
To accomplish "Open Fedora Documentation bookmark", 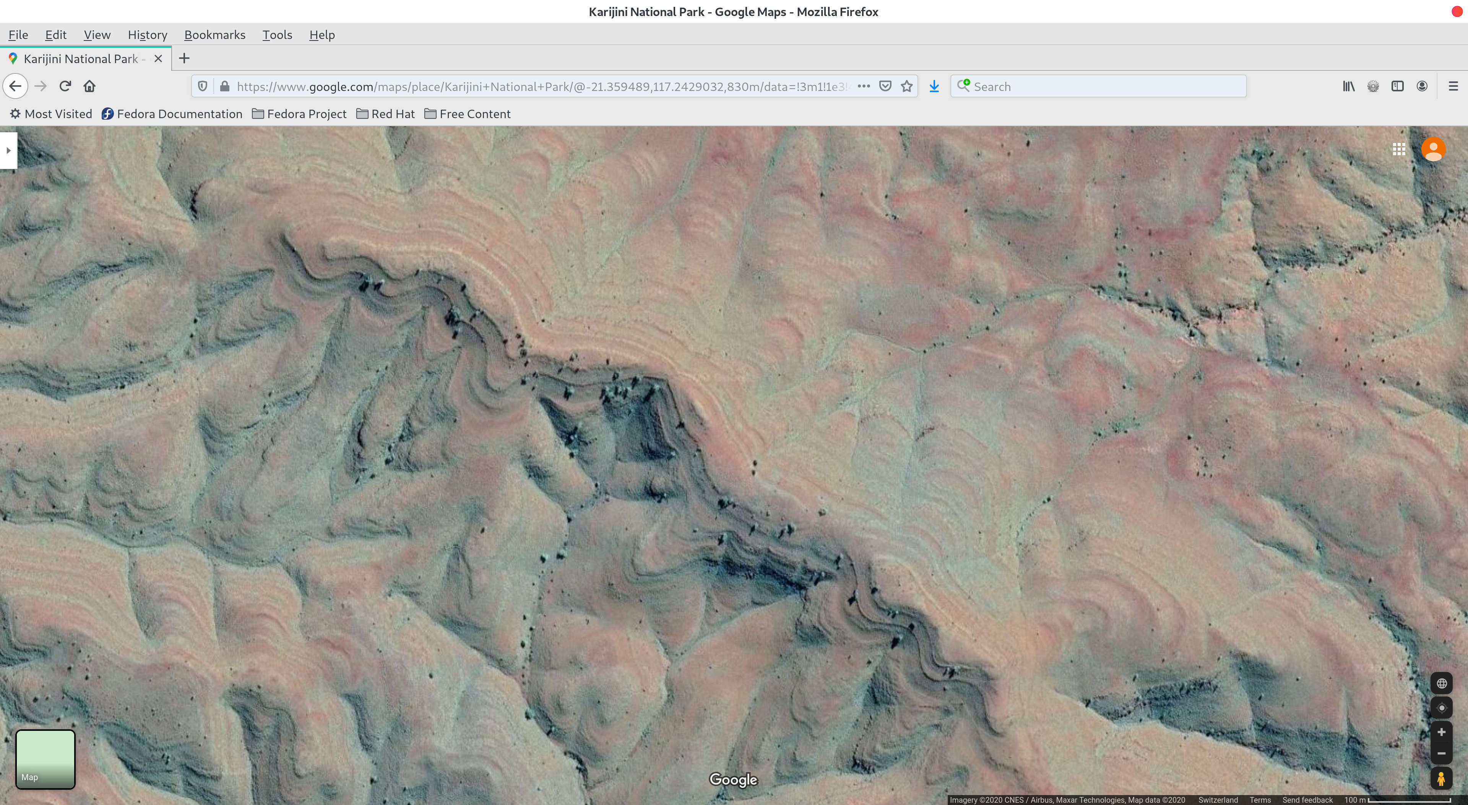I will coord(172,114).
